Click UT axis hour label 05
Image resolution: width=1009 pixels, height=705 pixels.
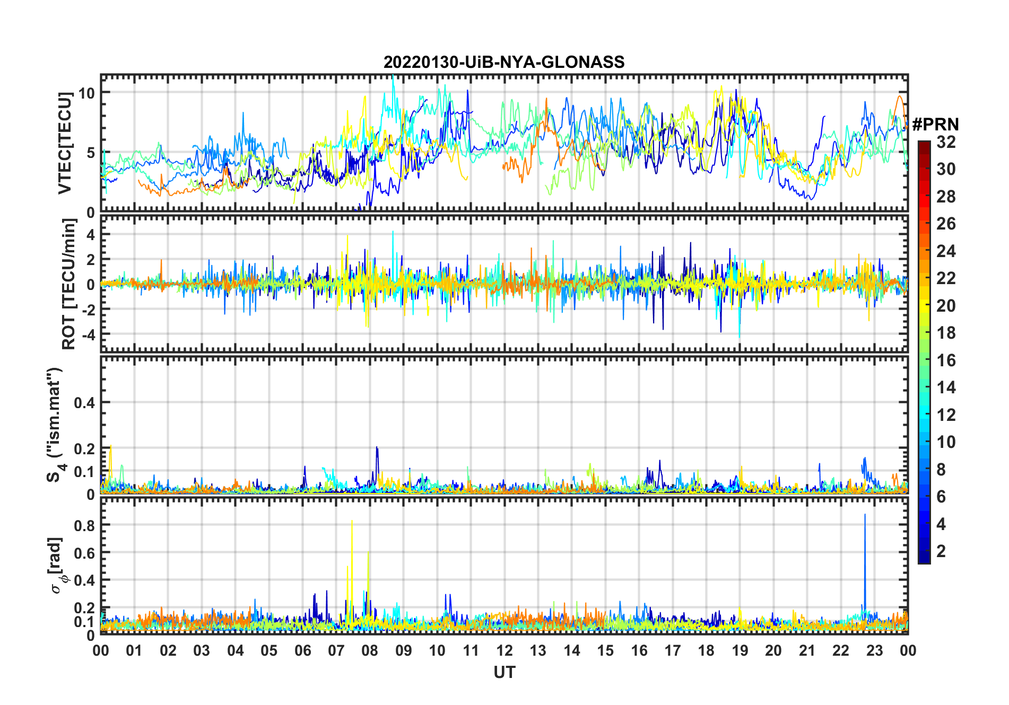(269, 650)
